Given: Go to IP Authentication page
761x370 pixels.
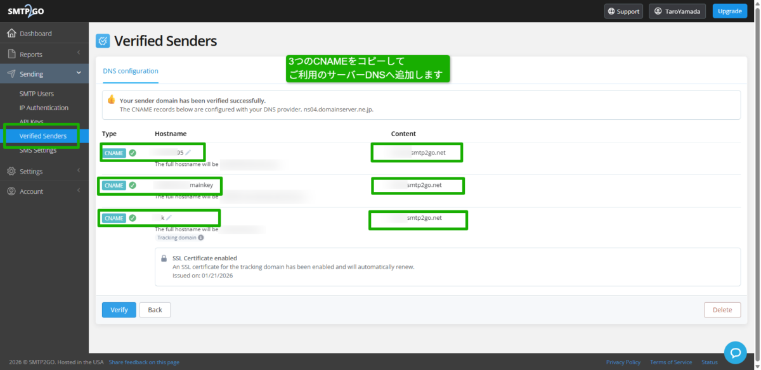Looking at the screenshot, I should click(x=44, y=108).
